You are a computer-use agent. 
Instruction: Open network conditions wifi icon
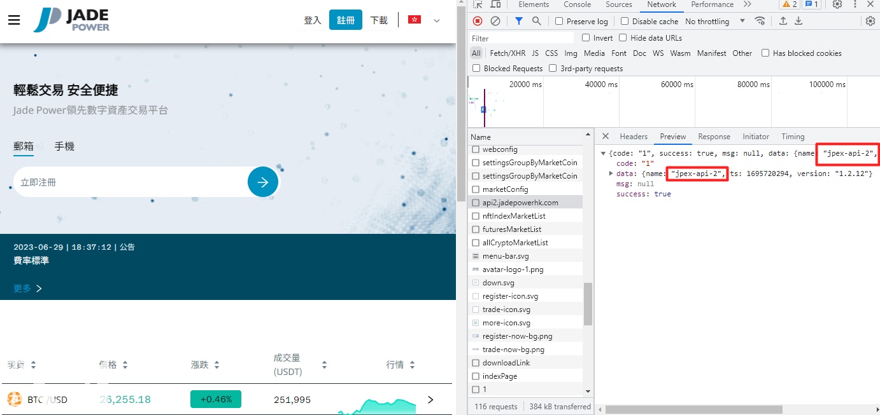coord(760,21)
